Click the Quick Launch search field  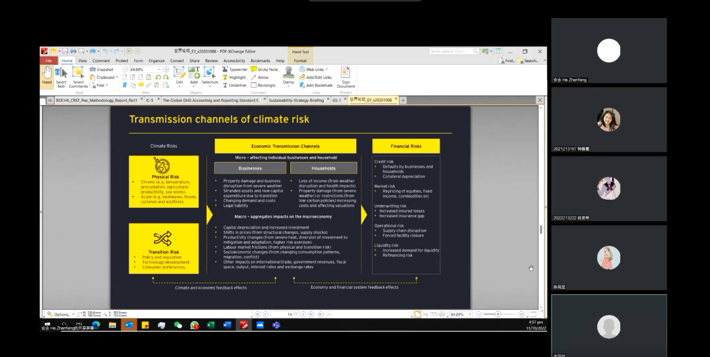(451, 51)
